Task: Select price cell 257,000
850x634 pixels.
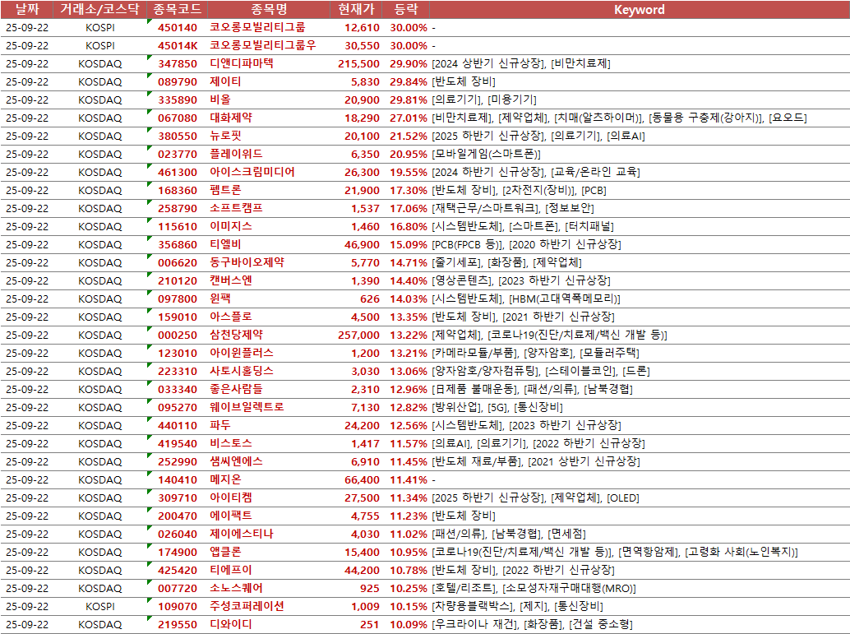Action: point(358,336)
